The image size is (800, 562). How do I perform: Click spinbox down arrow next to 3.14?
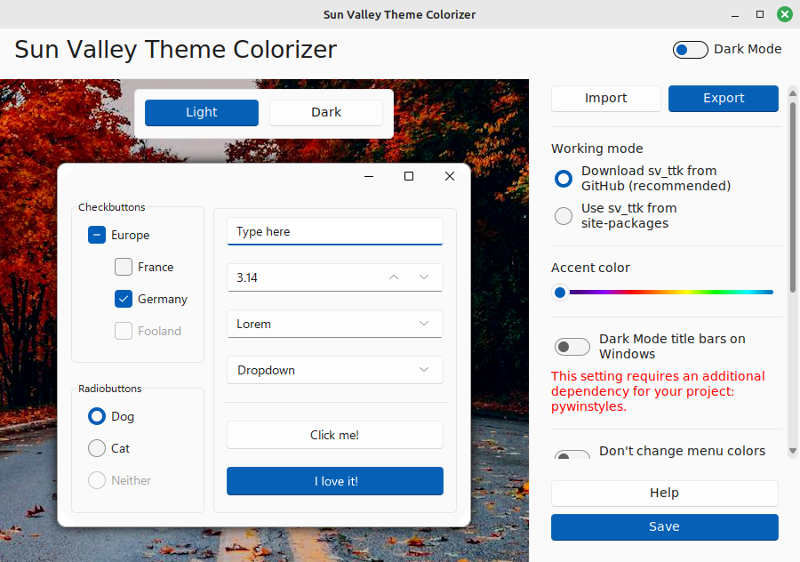click(x=424, y=277)
